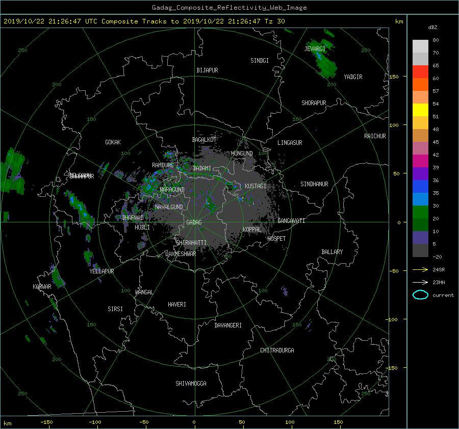The image size is (459, 429).
Task: Click the GOKAK city label
Action: 113,142
